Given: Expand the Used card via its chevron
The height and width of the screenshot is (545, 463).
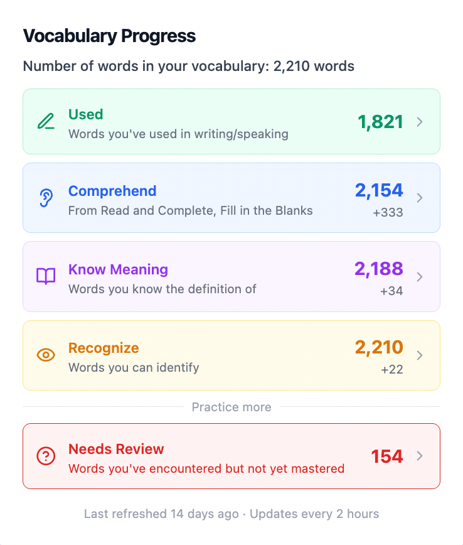Looking at the screenshot, I should (x=420, y=122).
